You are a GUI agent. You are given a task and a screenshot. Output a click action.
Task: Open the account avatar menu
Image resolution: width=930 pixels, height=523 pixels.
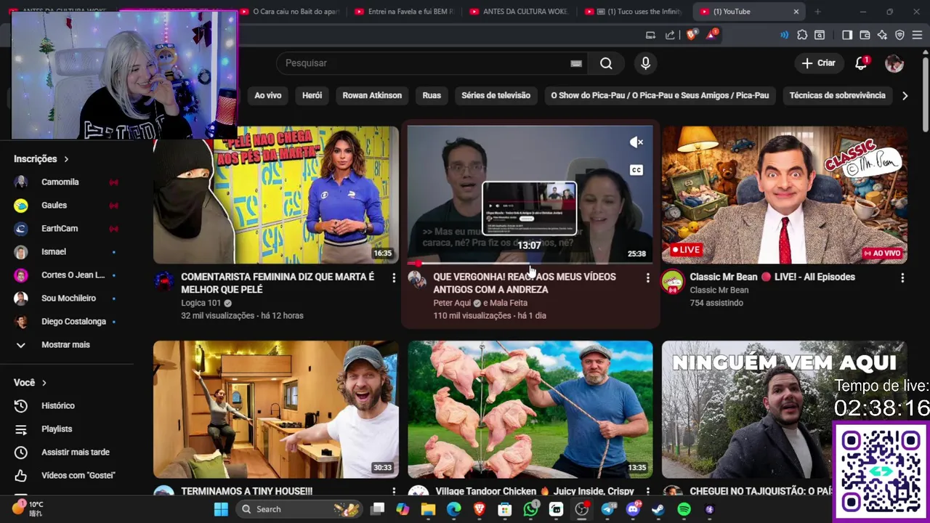(x=894, y=63)
